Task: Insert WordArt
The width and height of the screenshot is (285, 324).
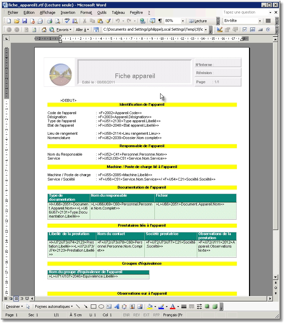Action: coord(117,306)
